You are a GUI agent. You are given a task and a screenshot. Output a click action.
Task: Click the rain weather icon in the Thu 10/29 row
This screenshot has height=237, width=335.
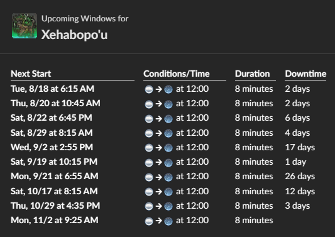pyautogui.click(x=168, y=206)
